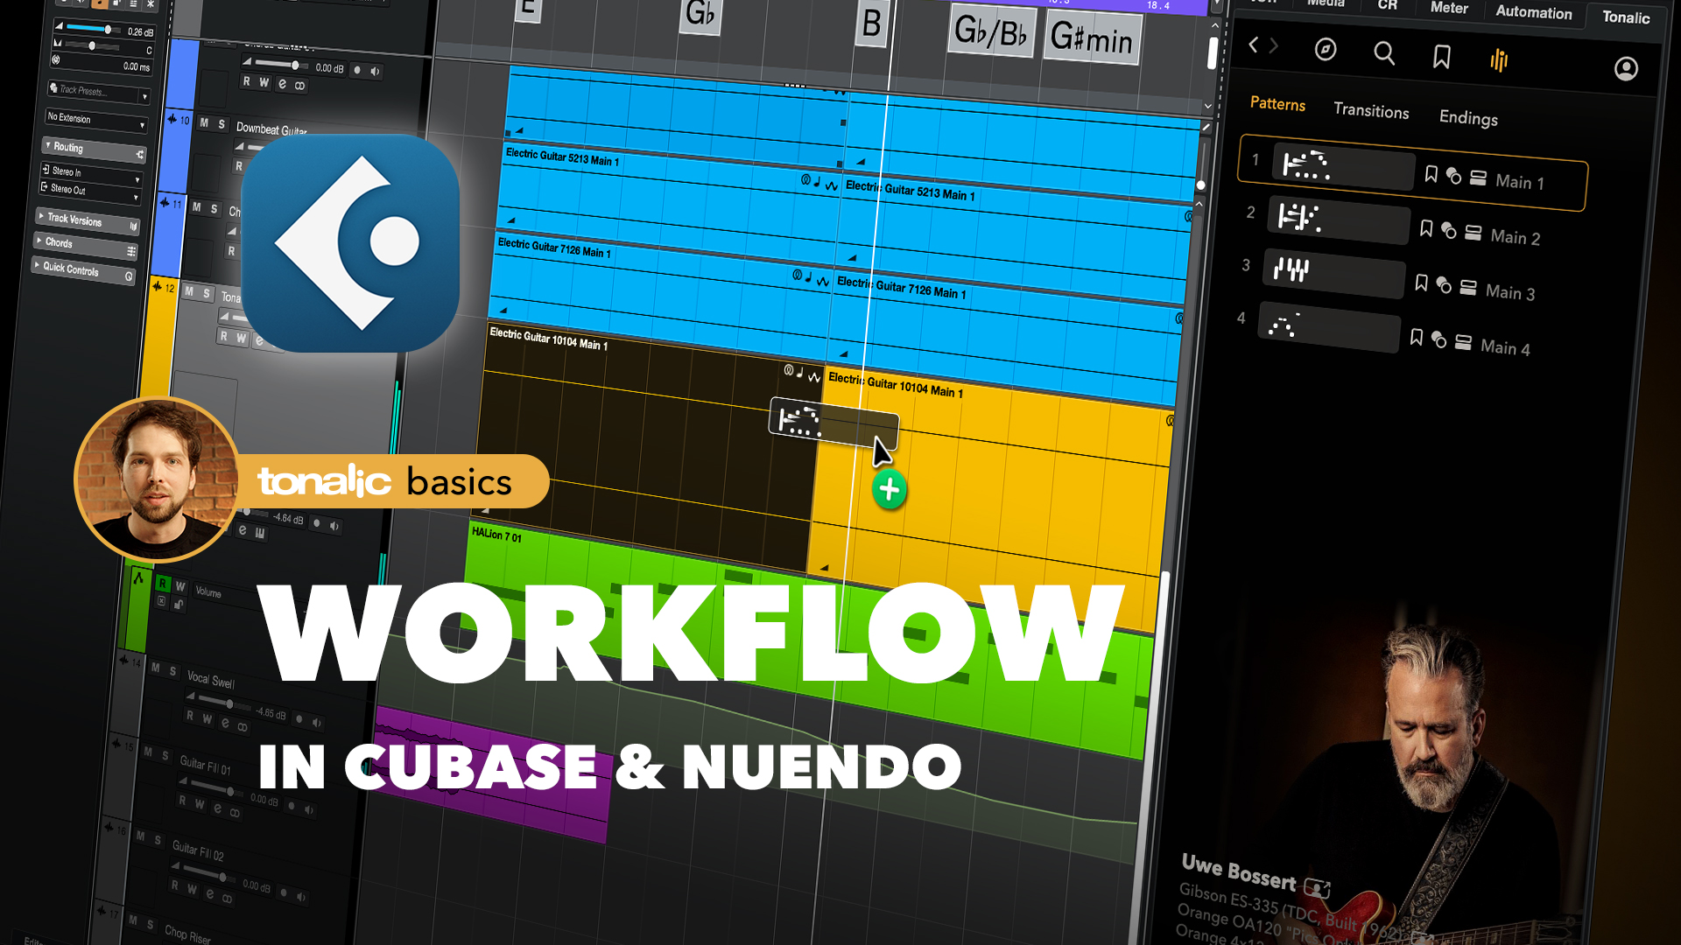Open the user account profile icon
The height and width of the screenshot is (945, 1681).
coord(1626,68)
